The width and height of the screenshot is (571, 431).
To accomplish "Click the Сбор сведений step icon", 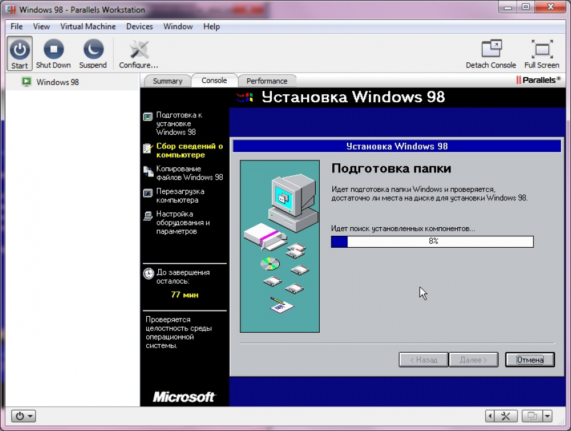I will point(147,148).
